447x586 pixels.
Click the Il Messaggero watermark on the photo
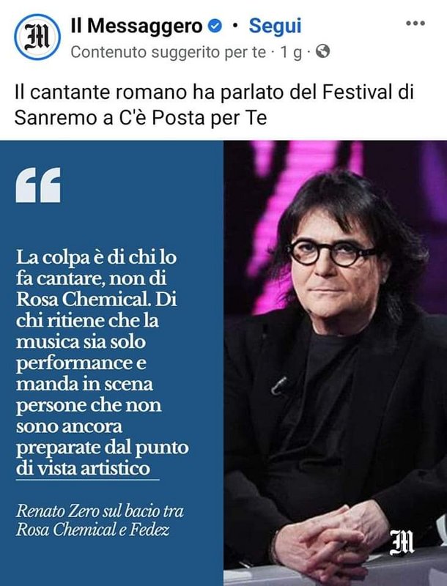[x=402, y=541]
